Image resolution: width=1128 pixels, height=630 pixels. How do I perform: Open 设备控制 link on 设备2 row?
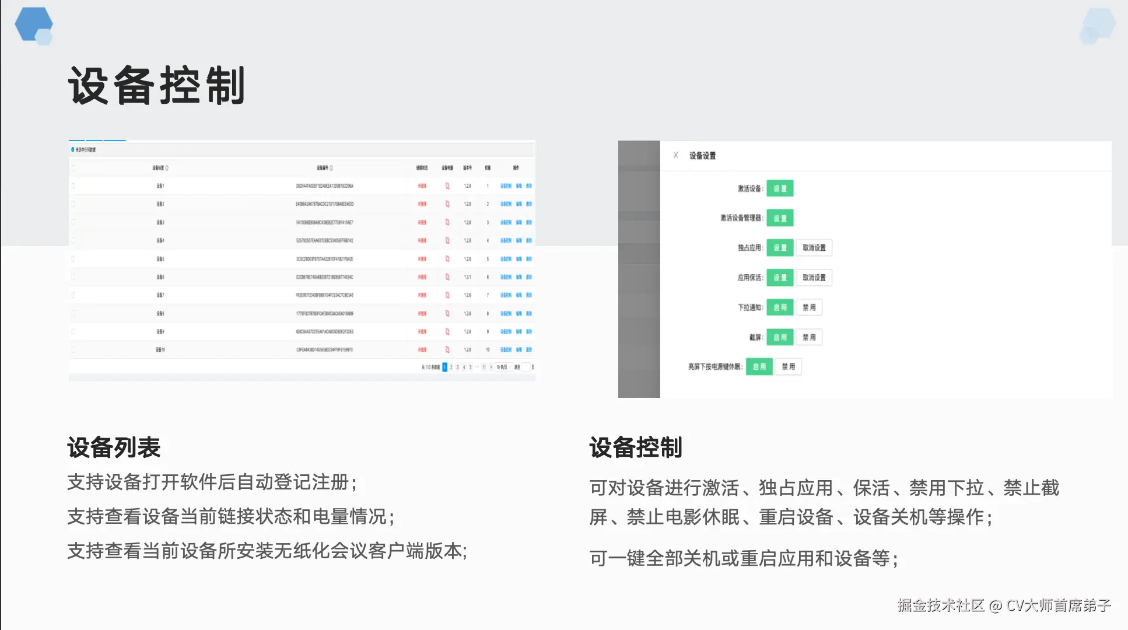point(506,204)
